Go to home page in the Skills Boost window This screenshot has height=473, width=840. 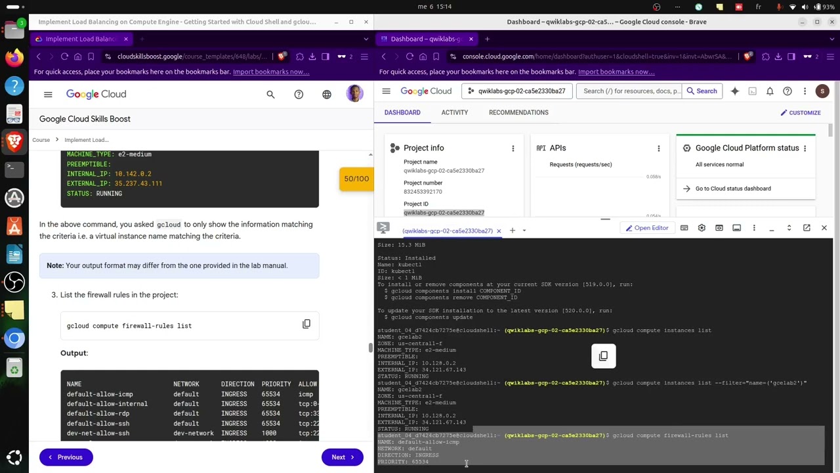[x=77, y=56]
